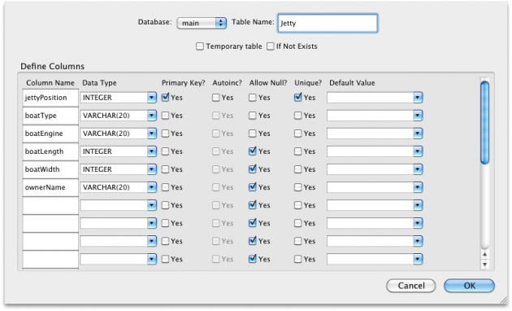This screenshot has height=311, width=512.
Task: Click the Primary Key? header label
Action: 183,83
